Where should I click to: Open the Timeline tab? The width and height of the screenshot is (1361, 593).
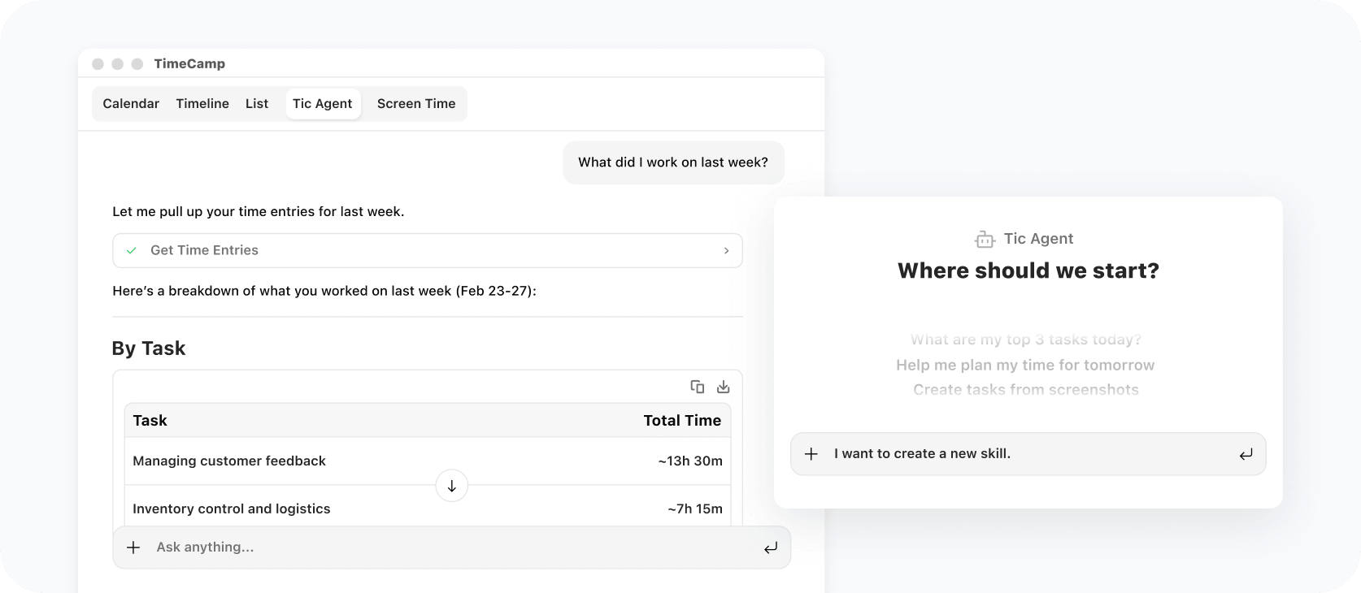click(202, 104)
